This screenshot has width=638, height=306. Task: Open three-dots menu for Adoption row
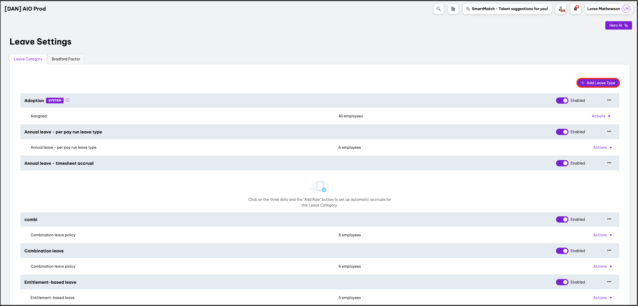tap(609, 100)
